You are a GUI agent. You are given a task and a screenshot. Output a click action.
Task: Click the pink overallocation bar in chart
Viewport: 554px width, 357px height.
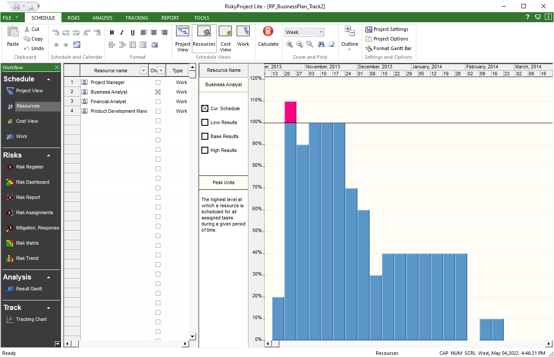tap(290, 112)
